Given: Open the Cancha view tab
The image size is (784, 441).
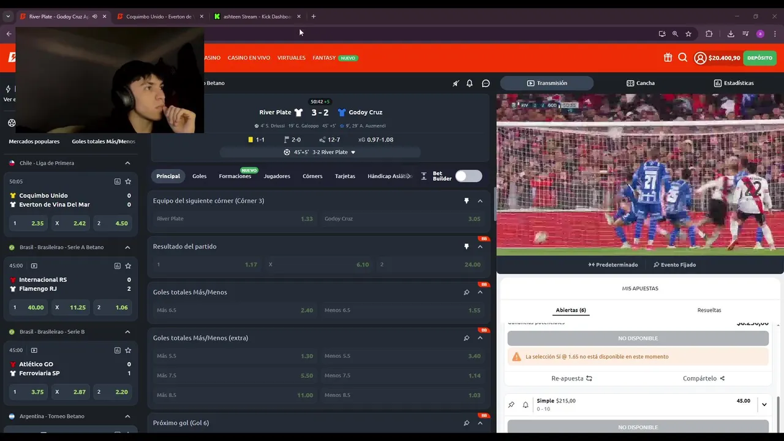Looking at the screenshot, I should tap(641, 83).
